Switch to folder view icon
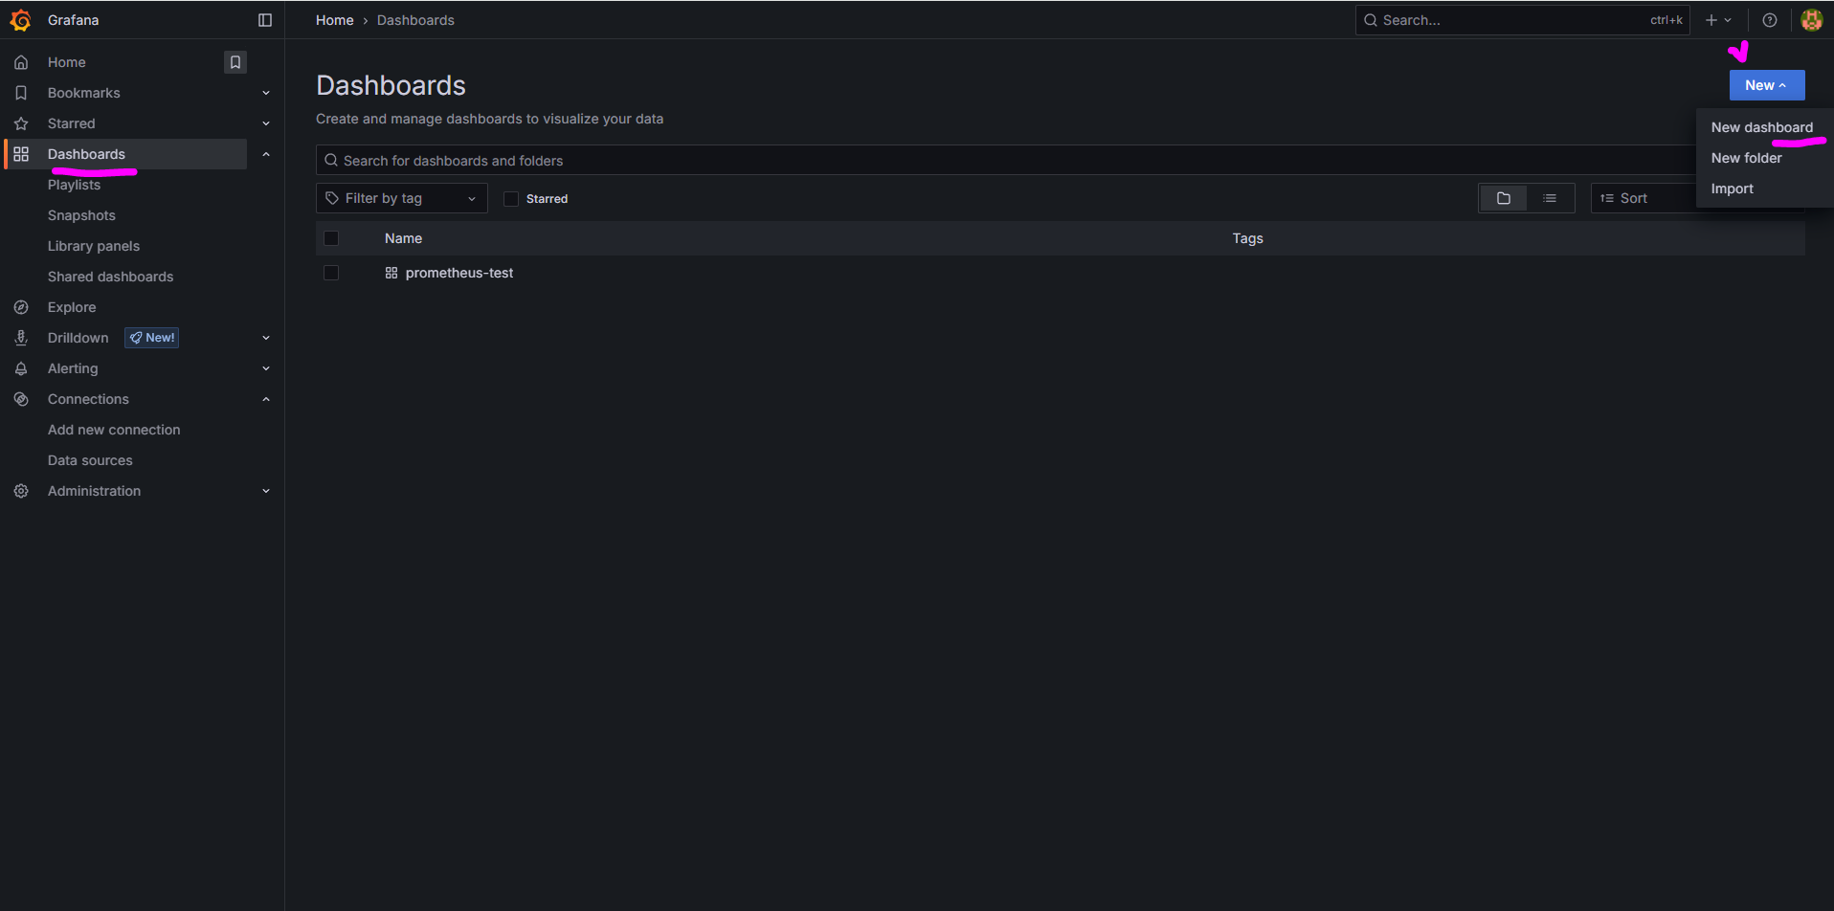 click(1504, 198)
